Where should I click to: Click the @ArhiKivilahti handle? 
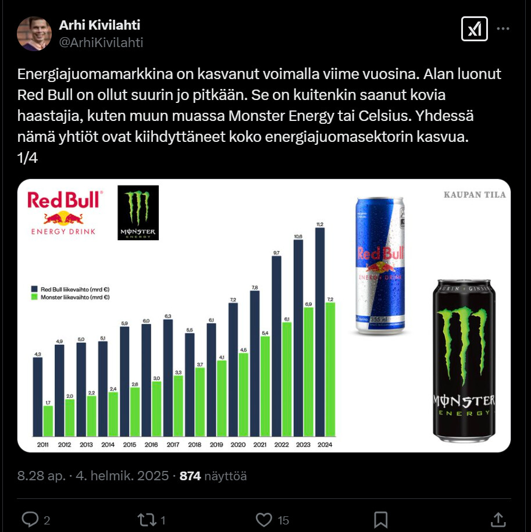101,42
